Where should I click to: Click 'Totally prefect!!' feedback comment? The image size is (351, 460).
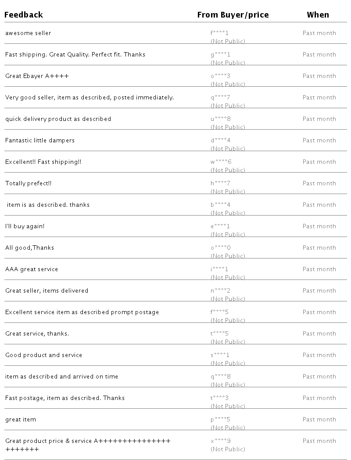click(x=28, y=184)
